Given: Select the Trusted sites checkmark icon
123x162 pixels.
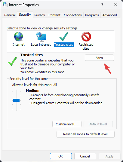Looking at the screenshot, I should coord(64,37).
